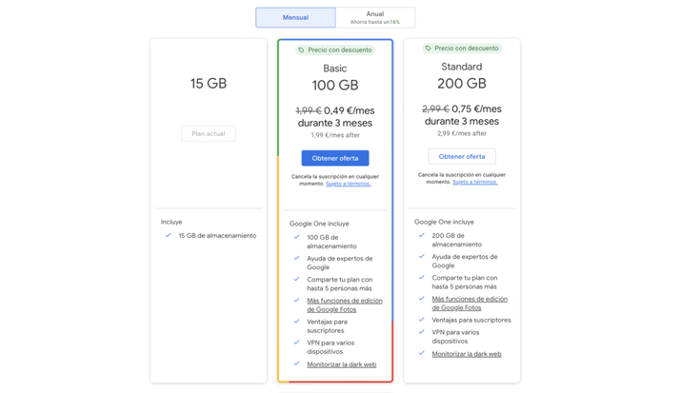Screen dimensions: 681x393
Task: Click checkmark beside Basic VPN para varios dispositivos
Action: pyautogui.click(x=296, y=342)
